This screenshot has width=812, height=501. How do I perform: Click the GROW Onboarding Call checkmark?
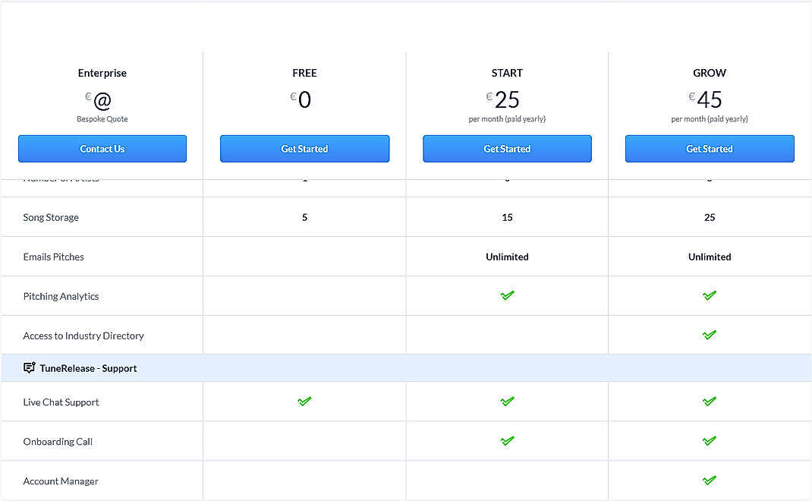[709, 440]
